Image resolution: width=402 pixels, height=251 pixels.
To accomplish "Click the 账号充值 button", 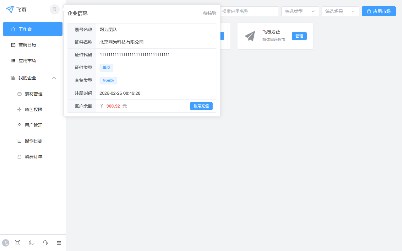I will [x=201, y=106].
